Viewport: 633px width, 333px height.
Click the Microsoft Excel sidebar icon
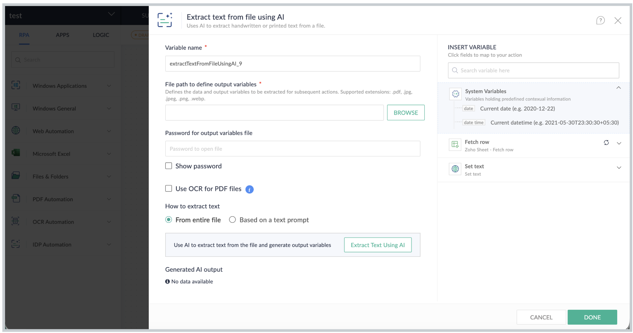16,153
